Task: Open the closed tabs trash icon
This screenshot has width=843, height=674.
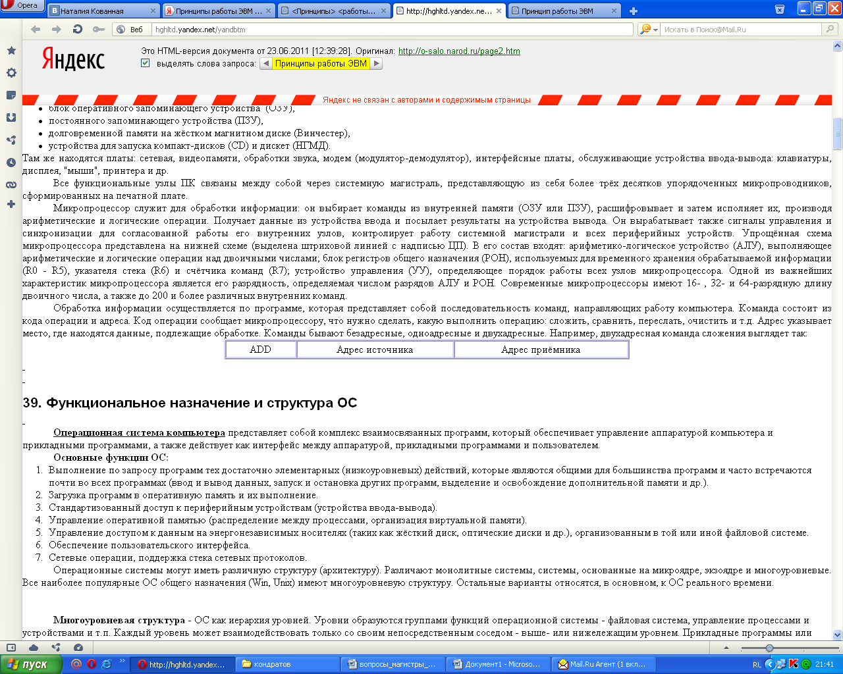Action: (x=780, y=9)
